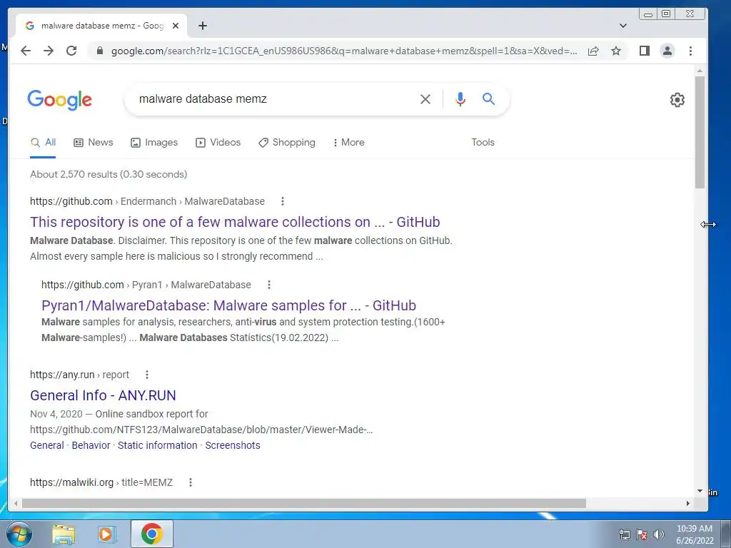This screenshot has width=731, height=548.
Task: Open a new tab with plus button
Action: tap(202, 26)
